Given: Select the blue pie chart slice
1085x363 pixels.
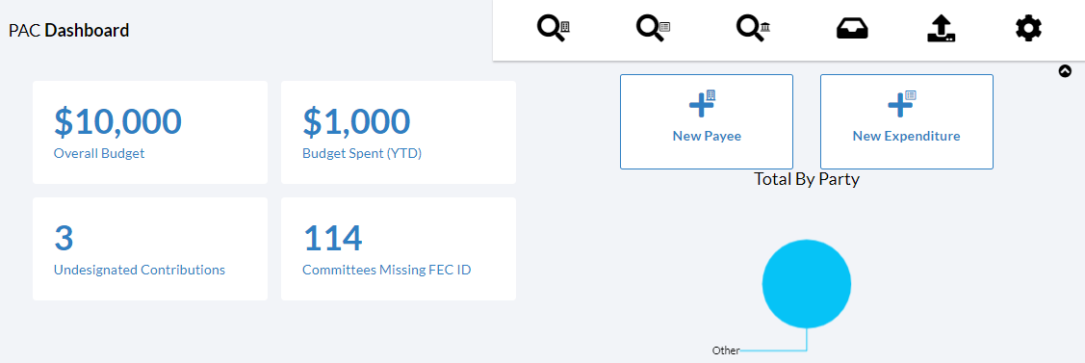Looking at the screenshot, I should coord(807,283).
